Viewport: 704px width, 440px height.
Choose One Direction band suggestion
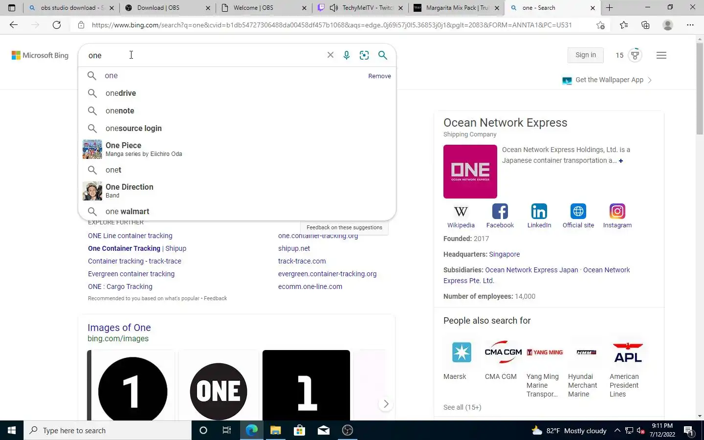pos(237,191)
